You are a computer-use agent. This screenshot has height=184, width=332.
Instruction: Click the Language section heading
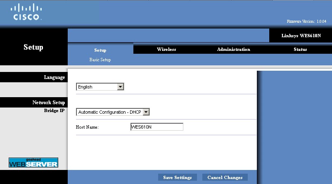(55, 77)
